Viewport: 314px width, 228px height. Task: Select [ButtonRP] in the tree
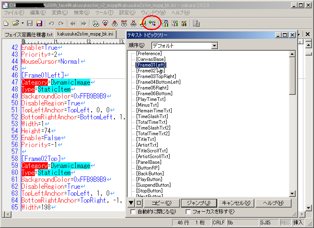click(x=148, y=168)
